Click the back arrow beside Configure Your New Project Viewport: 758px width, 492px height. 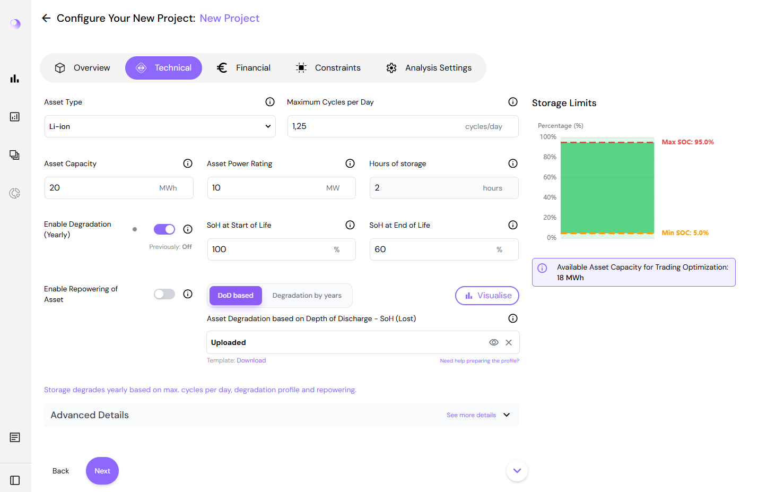tap(46, 18)
